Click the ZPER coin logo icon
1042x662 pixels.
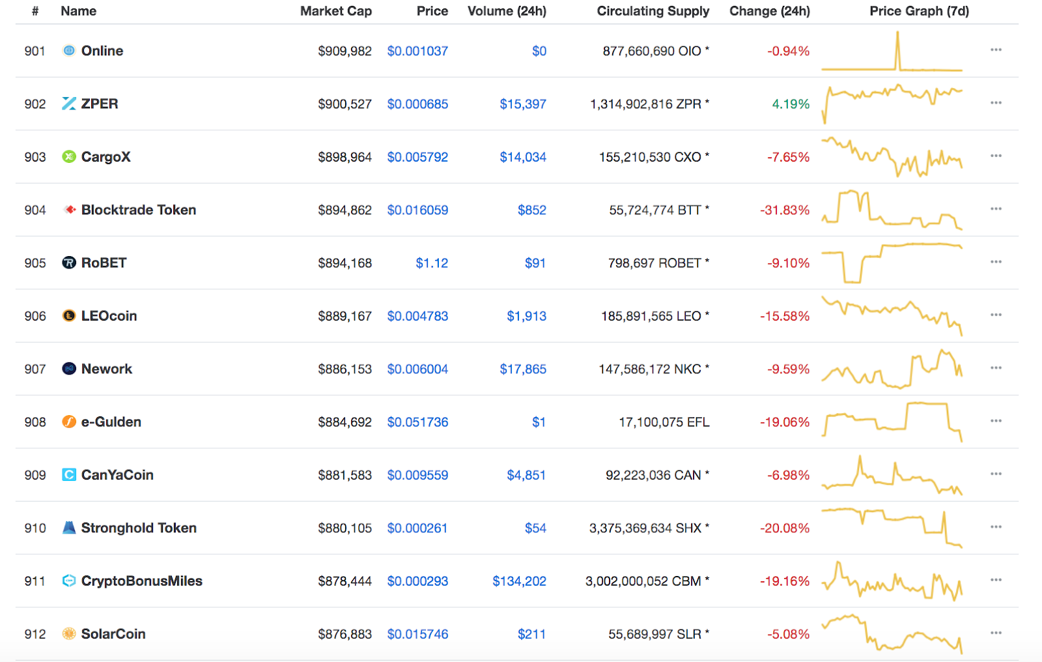coord(69,104)
